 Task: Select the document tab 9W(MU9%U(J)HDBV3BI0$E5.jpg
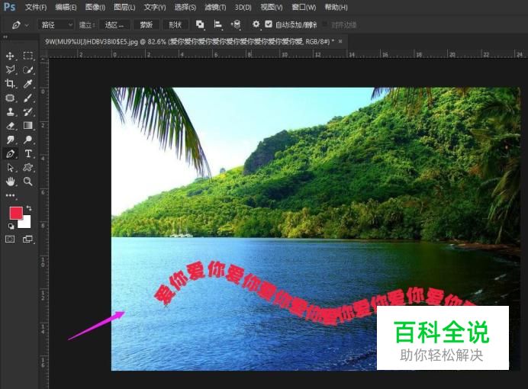pos(189,42)
